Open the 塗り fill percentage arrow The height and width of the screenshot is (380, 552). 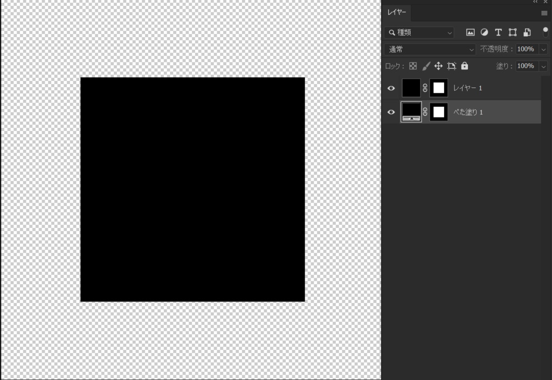pyautogui.click(x=543, y=66)
